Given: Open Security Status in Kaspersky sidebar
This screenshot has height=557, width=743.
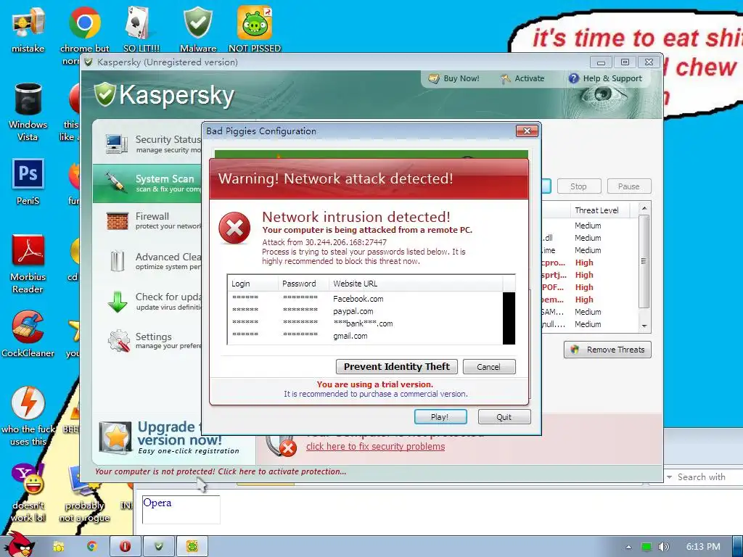Looking at the screenshot, I should [x=147, y=144].
